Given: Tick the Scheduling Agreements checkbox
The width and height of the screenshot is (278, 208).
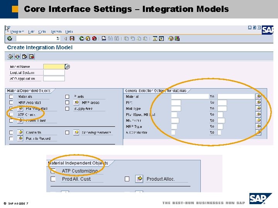Looking at the screenshot, I should click(x=67, y=133).
